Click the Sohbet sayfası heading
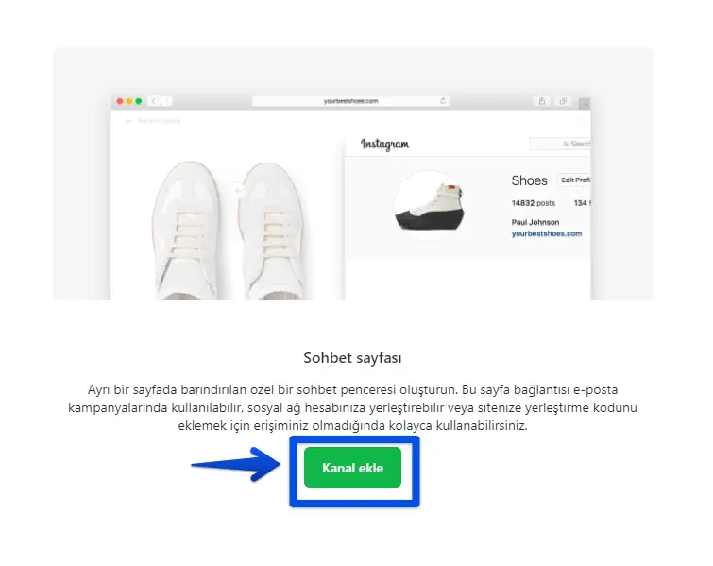Screen dimensions: 713x566 (x=352, y=358)
